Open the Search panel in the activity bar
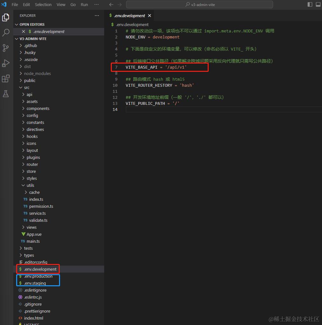Screen dimensions: 322x325 (6, 33)
